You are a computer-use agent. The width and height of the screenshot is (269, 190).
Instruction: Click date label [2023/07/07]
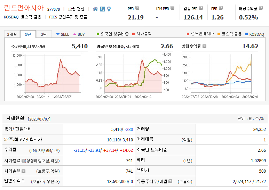coord(39,119)
